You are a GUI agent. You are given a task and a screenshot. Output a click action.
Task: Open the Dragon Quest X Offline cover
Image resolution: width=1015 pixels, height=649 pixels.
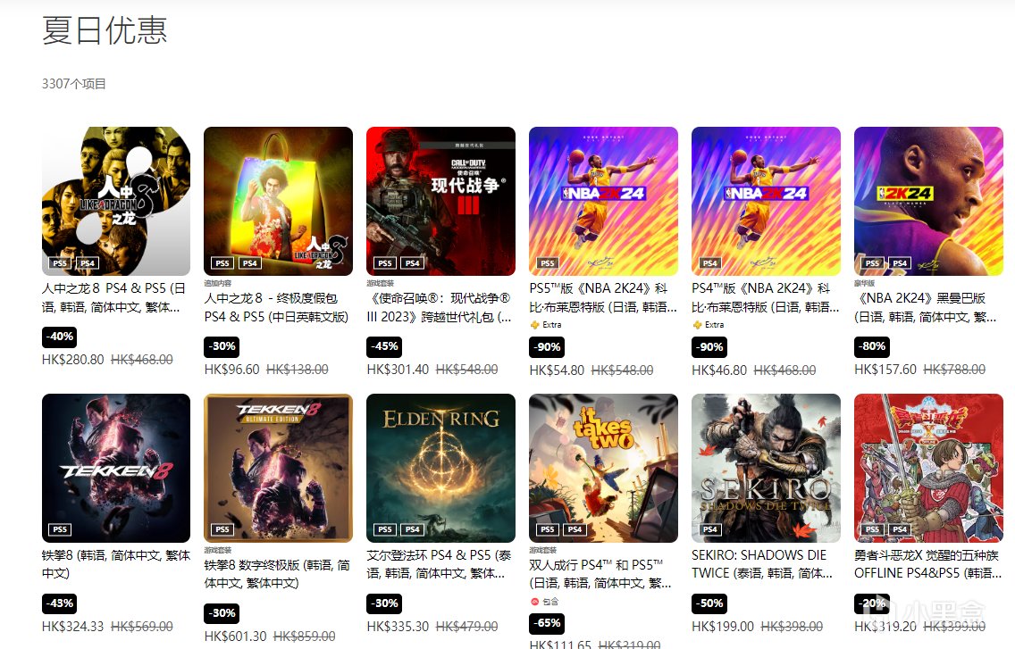[928, 468]
